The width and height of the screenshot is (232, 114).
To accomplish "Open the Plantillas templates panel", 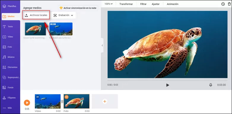I will click(x=9, y=6).
